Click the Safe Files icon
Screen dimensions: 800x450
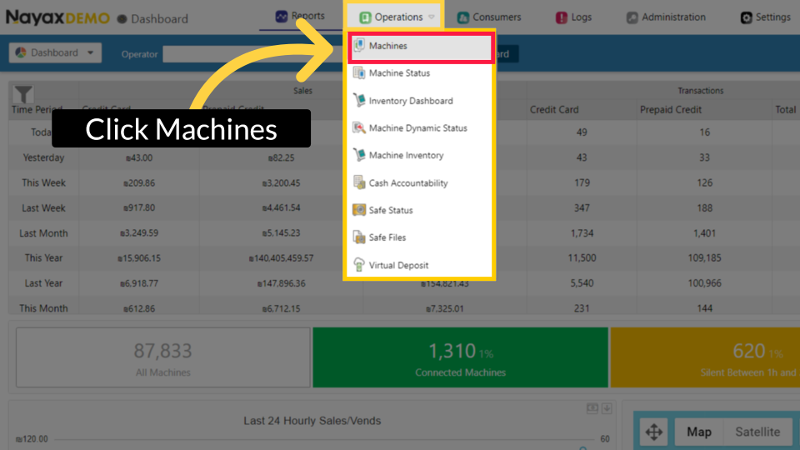pyautogui.click(x=359, y=237)
